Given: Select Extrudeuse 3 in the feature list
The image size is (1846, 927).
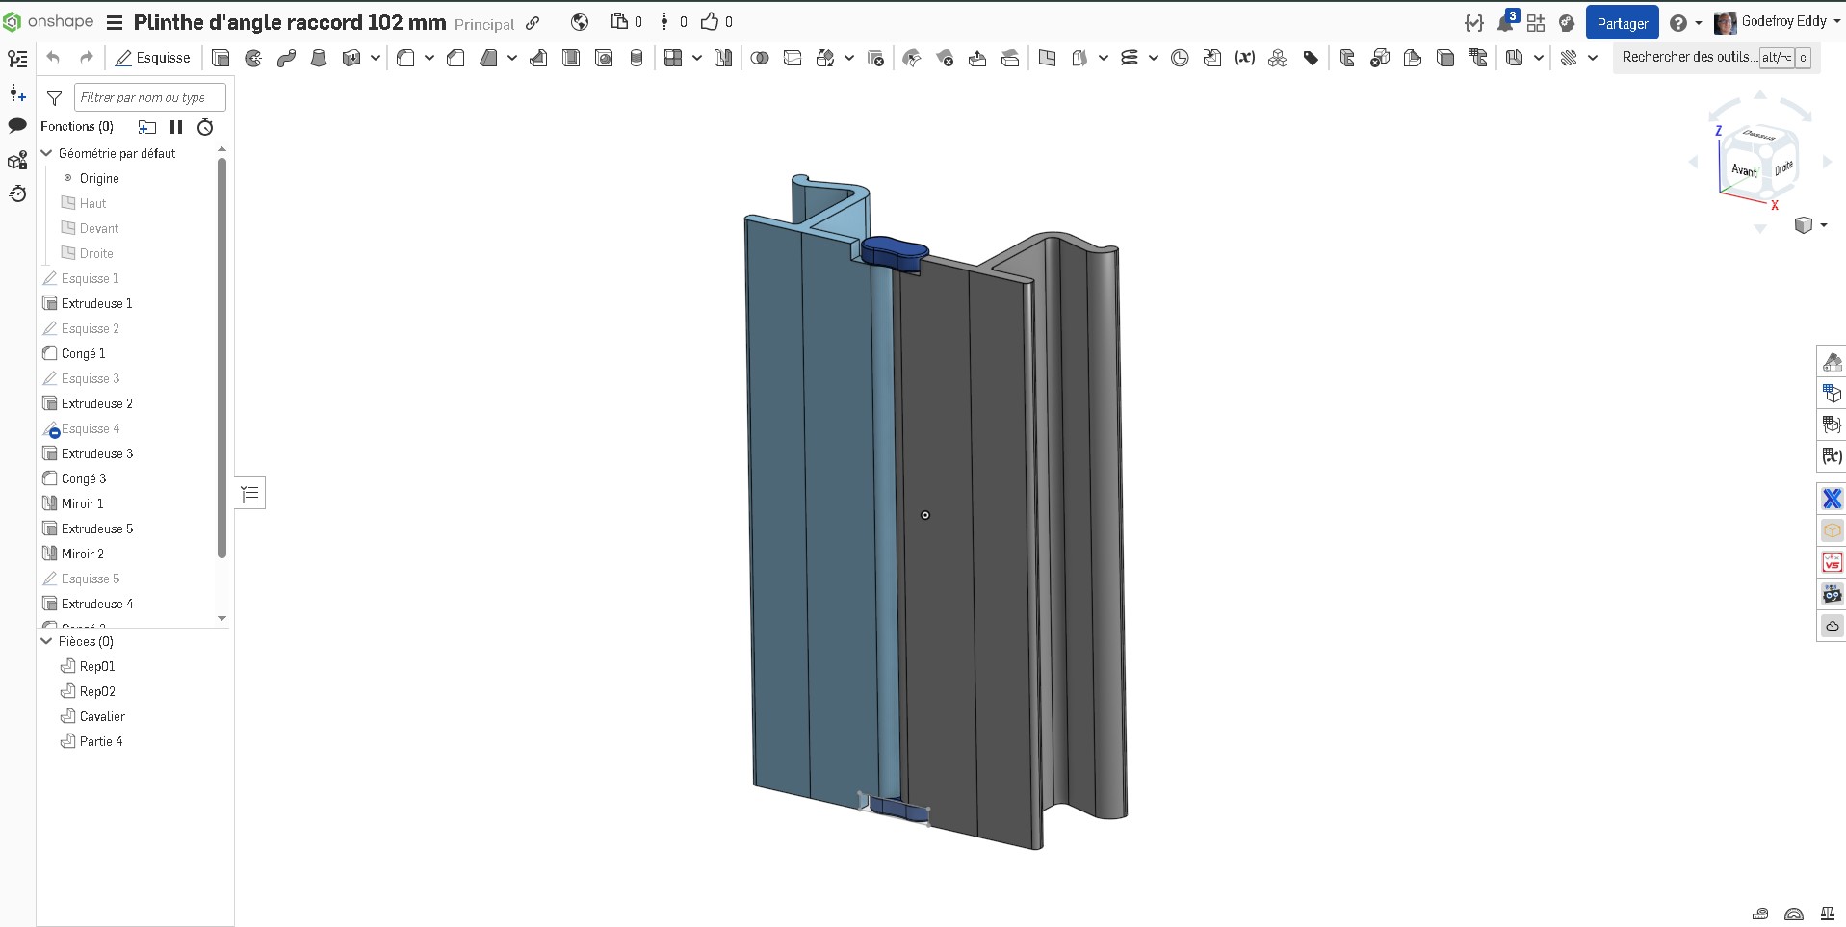Looking at the screenshot, I should 97,453.
